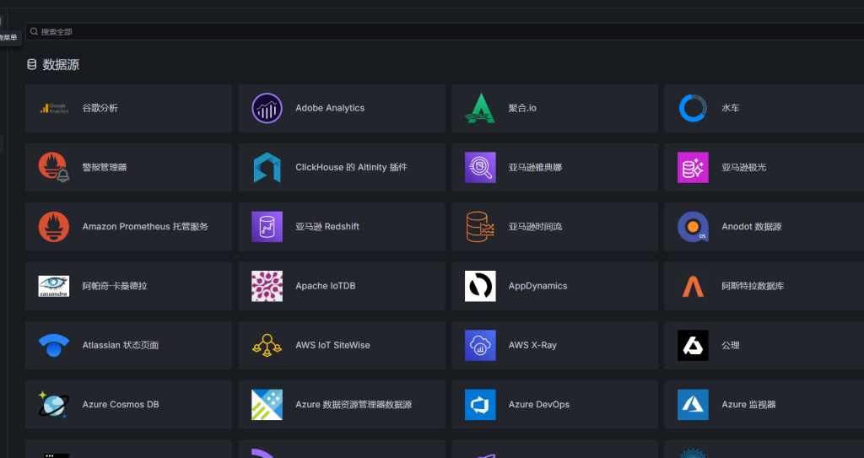Click the black 公理 triangle icon
Screen dimensions: 864x458
click(693, 346)
